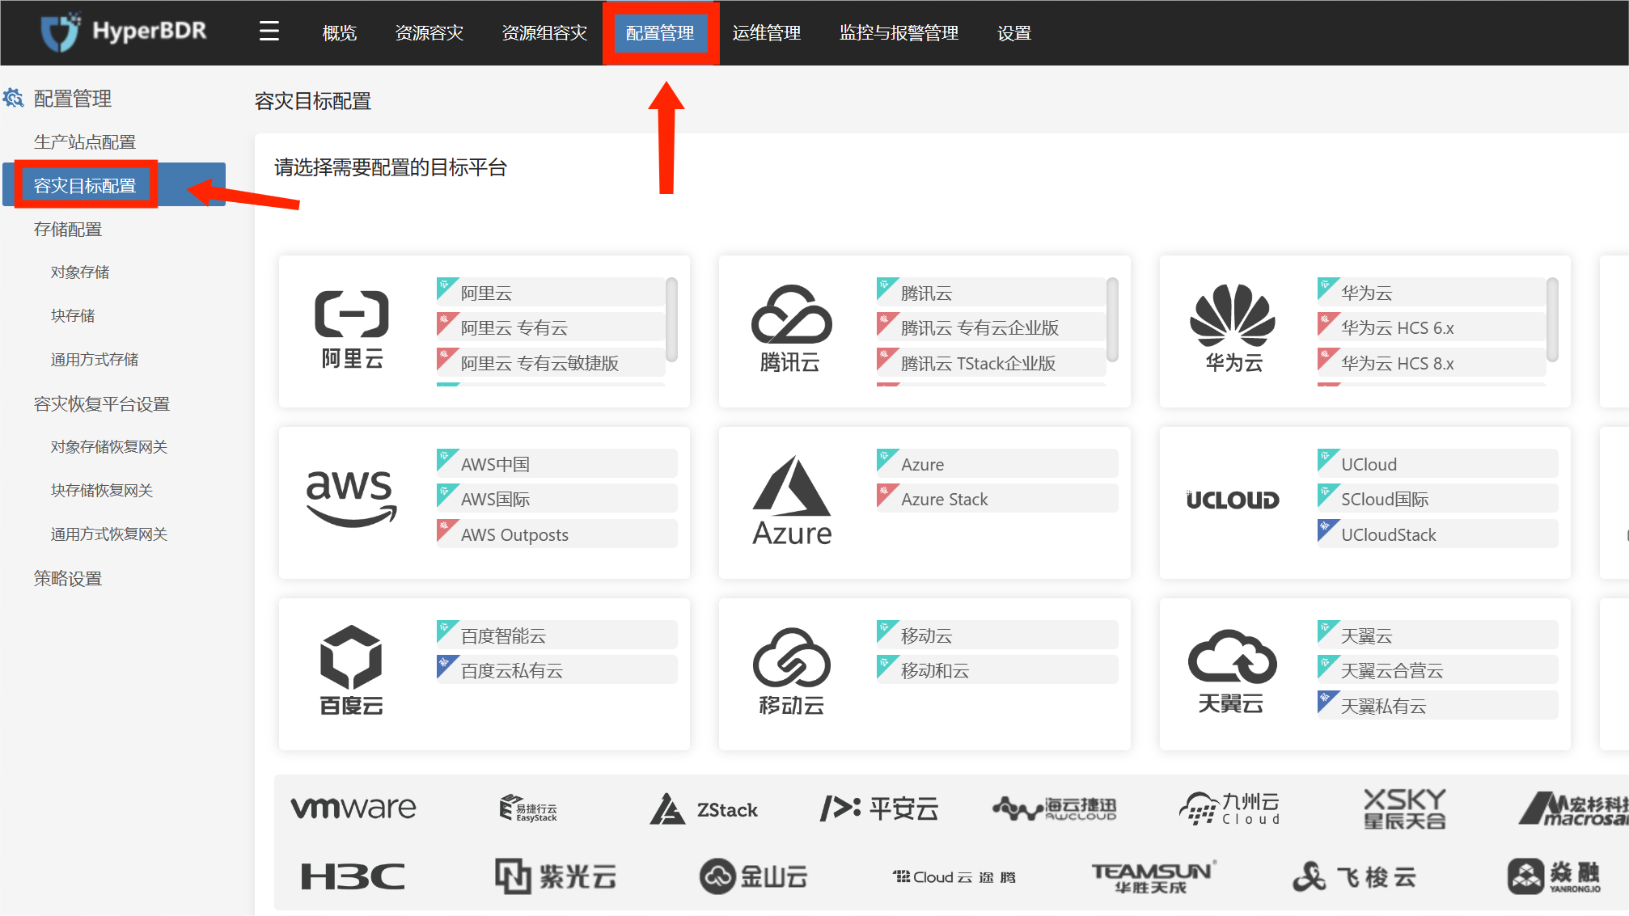Click the 平安云 logo

879,808
